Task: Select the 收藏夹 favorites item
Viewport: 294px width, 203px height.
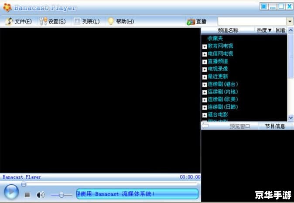Action: click(215, 38)
